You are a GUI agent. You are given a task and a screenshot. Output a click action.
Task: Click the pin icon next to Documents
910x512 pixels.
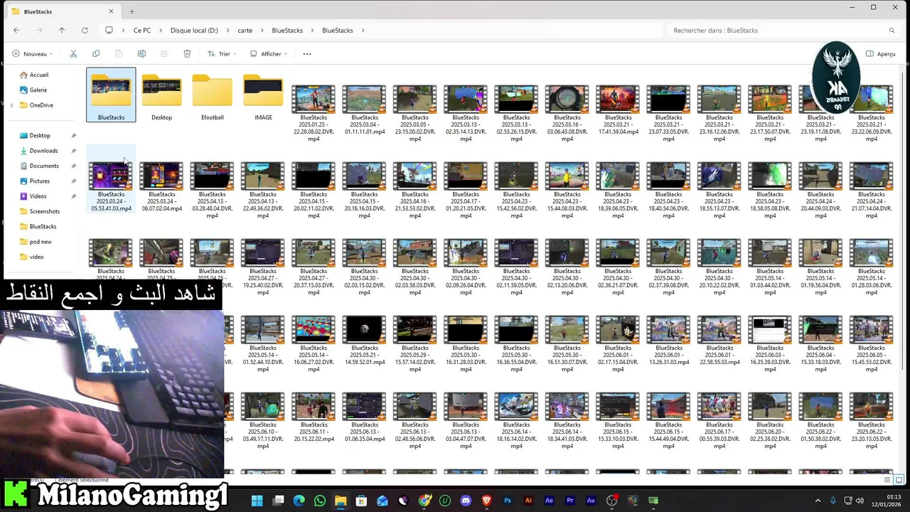click(74, 166)
